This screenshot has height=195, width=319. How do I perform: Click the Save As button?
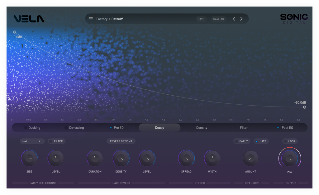click(x=218, y=19)
